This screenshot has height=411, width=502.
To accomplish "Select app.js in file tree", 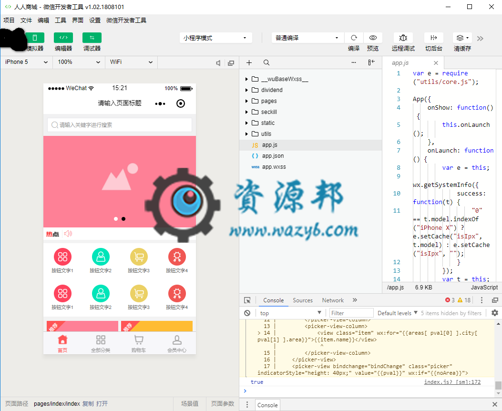I will point(310,145).
